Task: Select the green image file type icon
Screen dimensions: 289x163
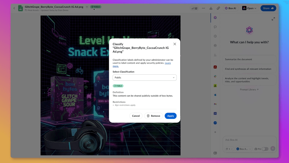Action: click(20, 8)
